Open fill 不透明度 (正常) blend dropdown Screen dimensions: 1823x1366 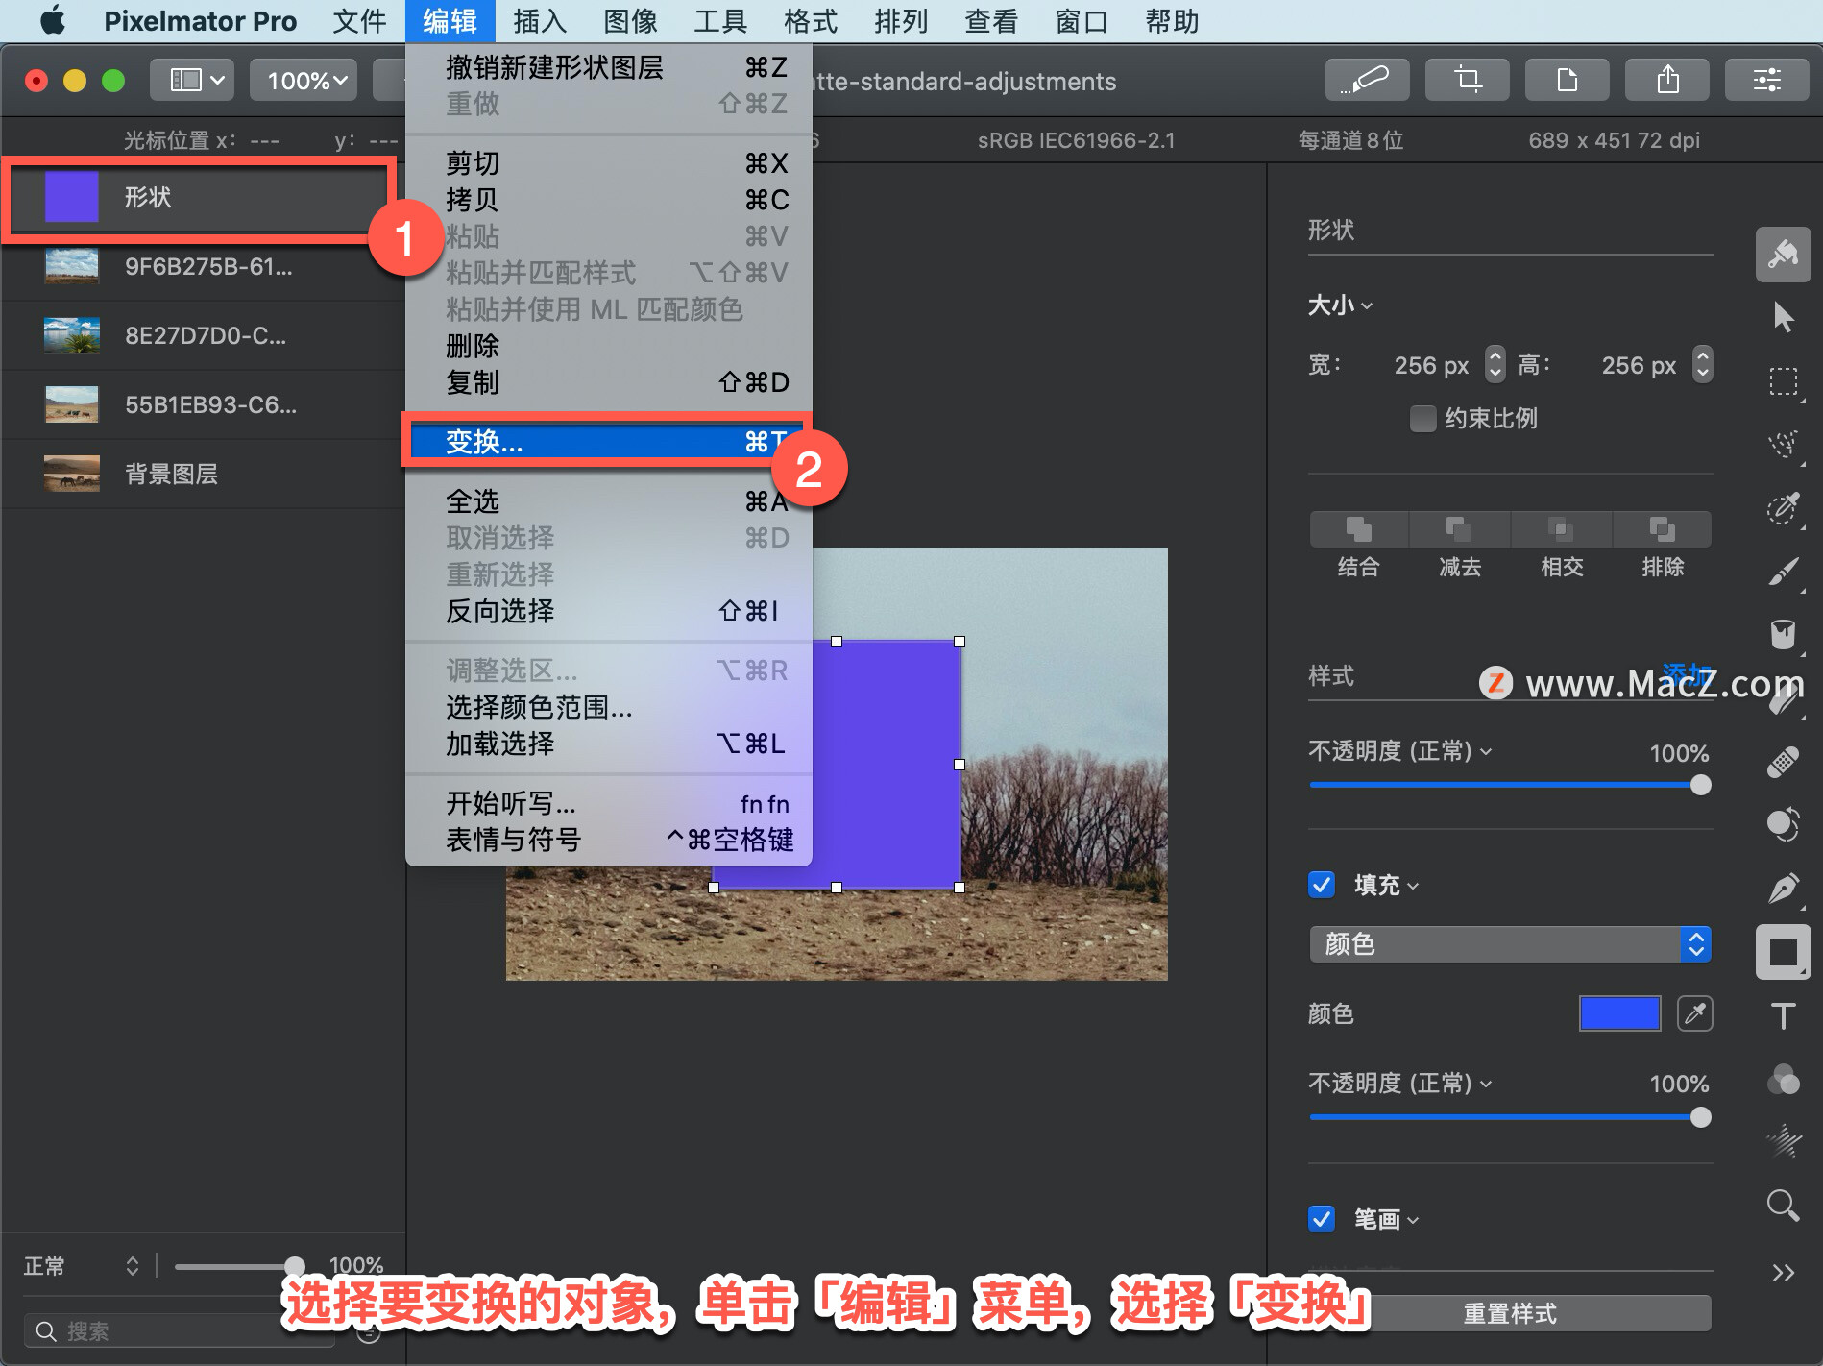coord(1399,1084)
